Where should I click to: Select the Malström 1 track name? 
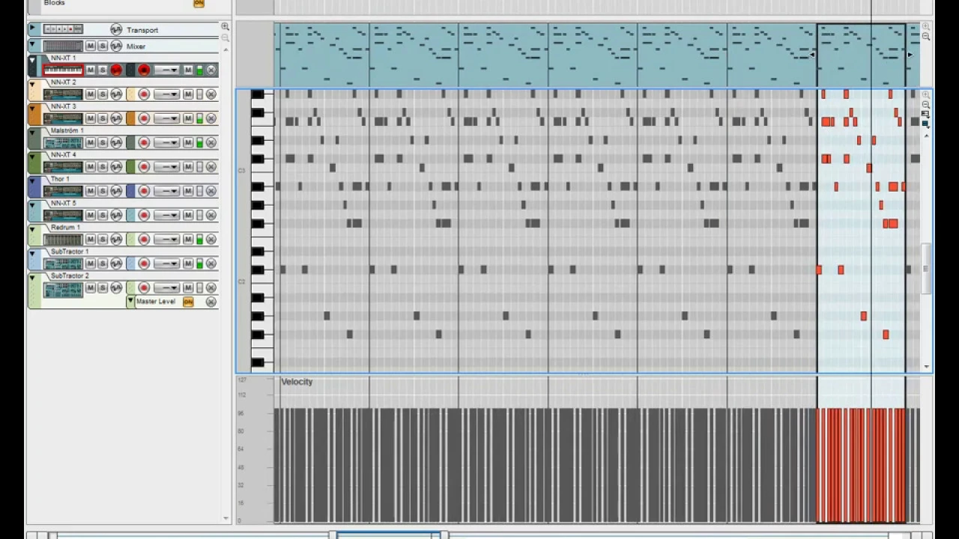click(67, 130)
